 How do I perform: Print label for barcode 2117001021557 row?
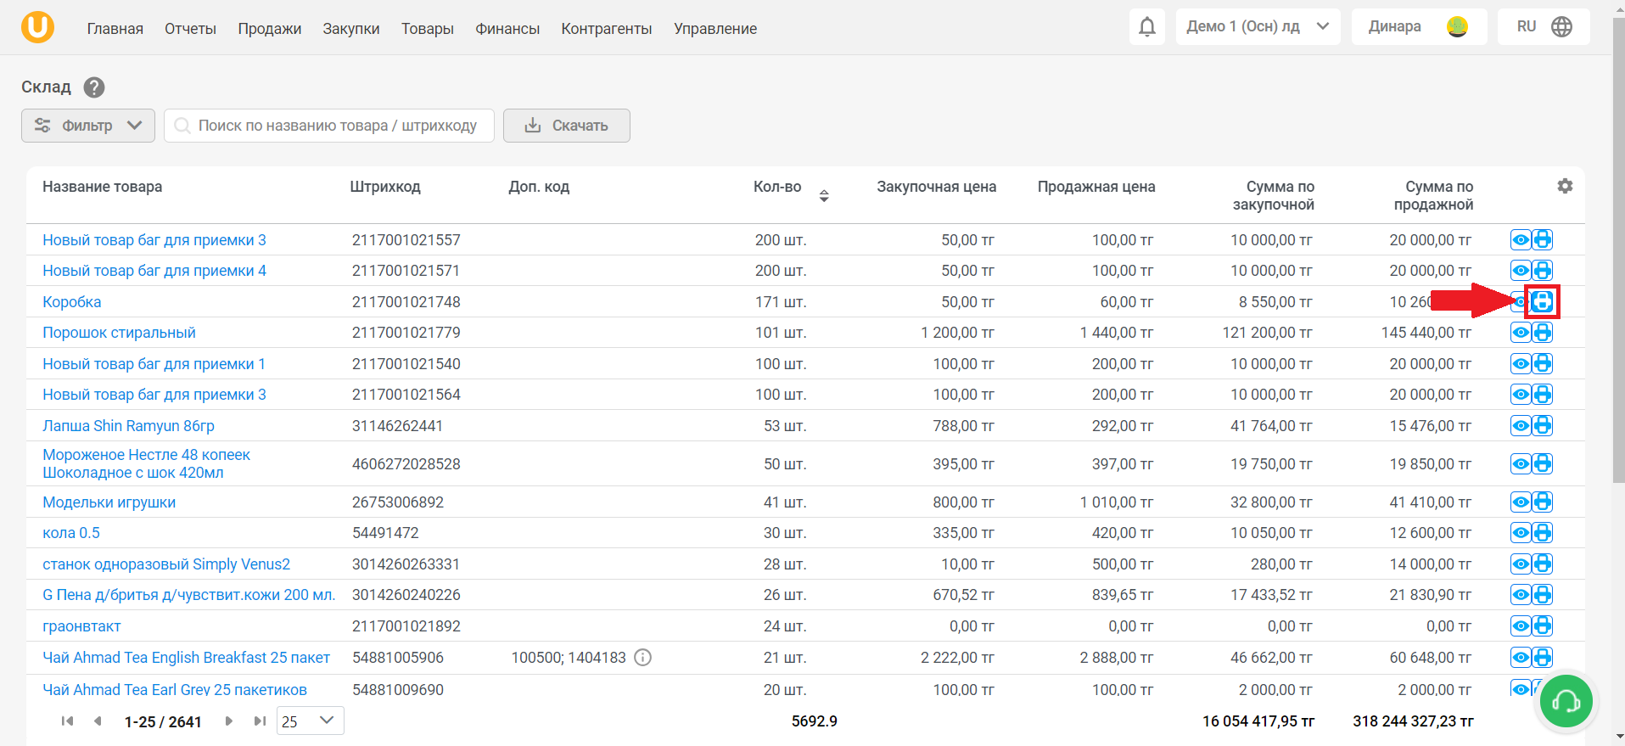point(1542,240)
